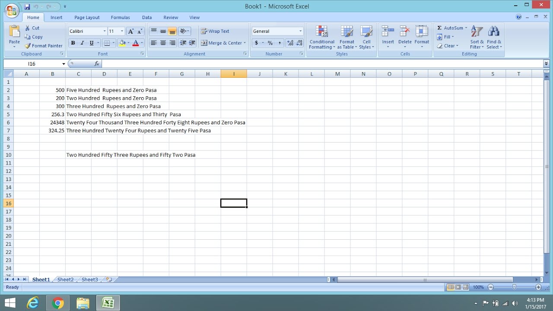Open the Windows Start menu
Viewport: 553px width, 311px height.
pyautogui.click(x=10, y=303)
